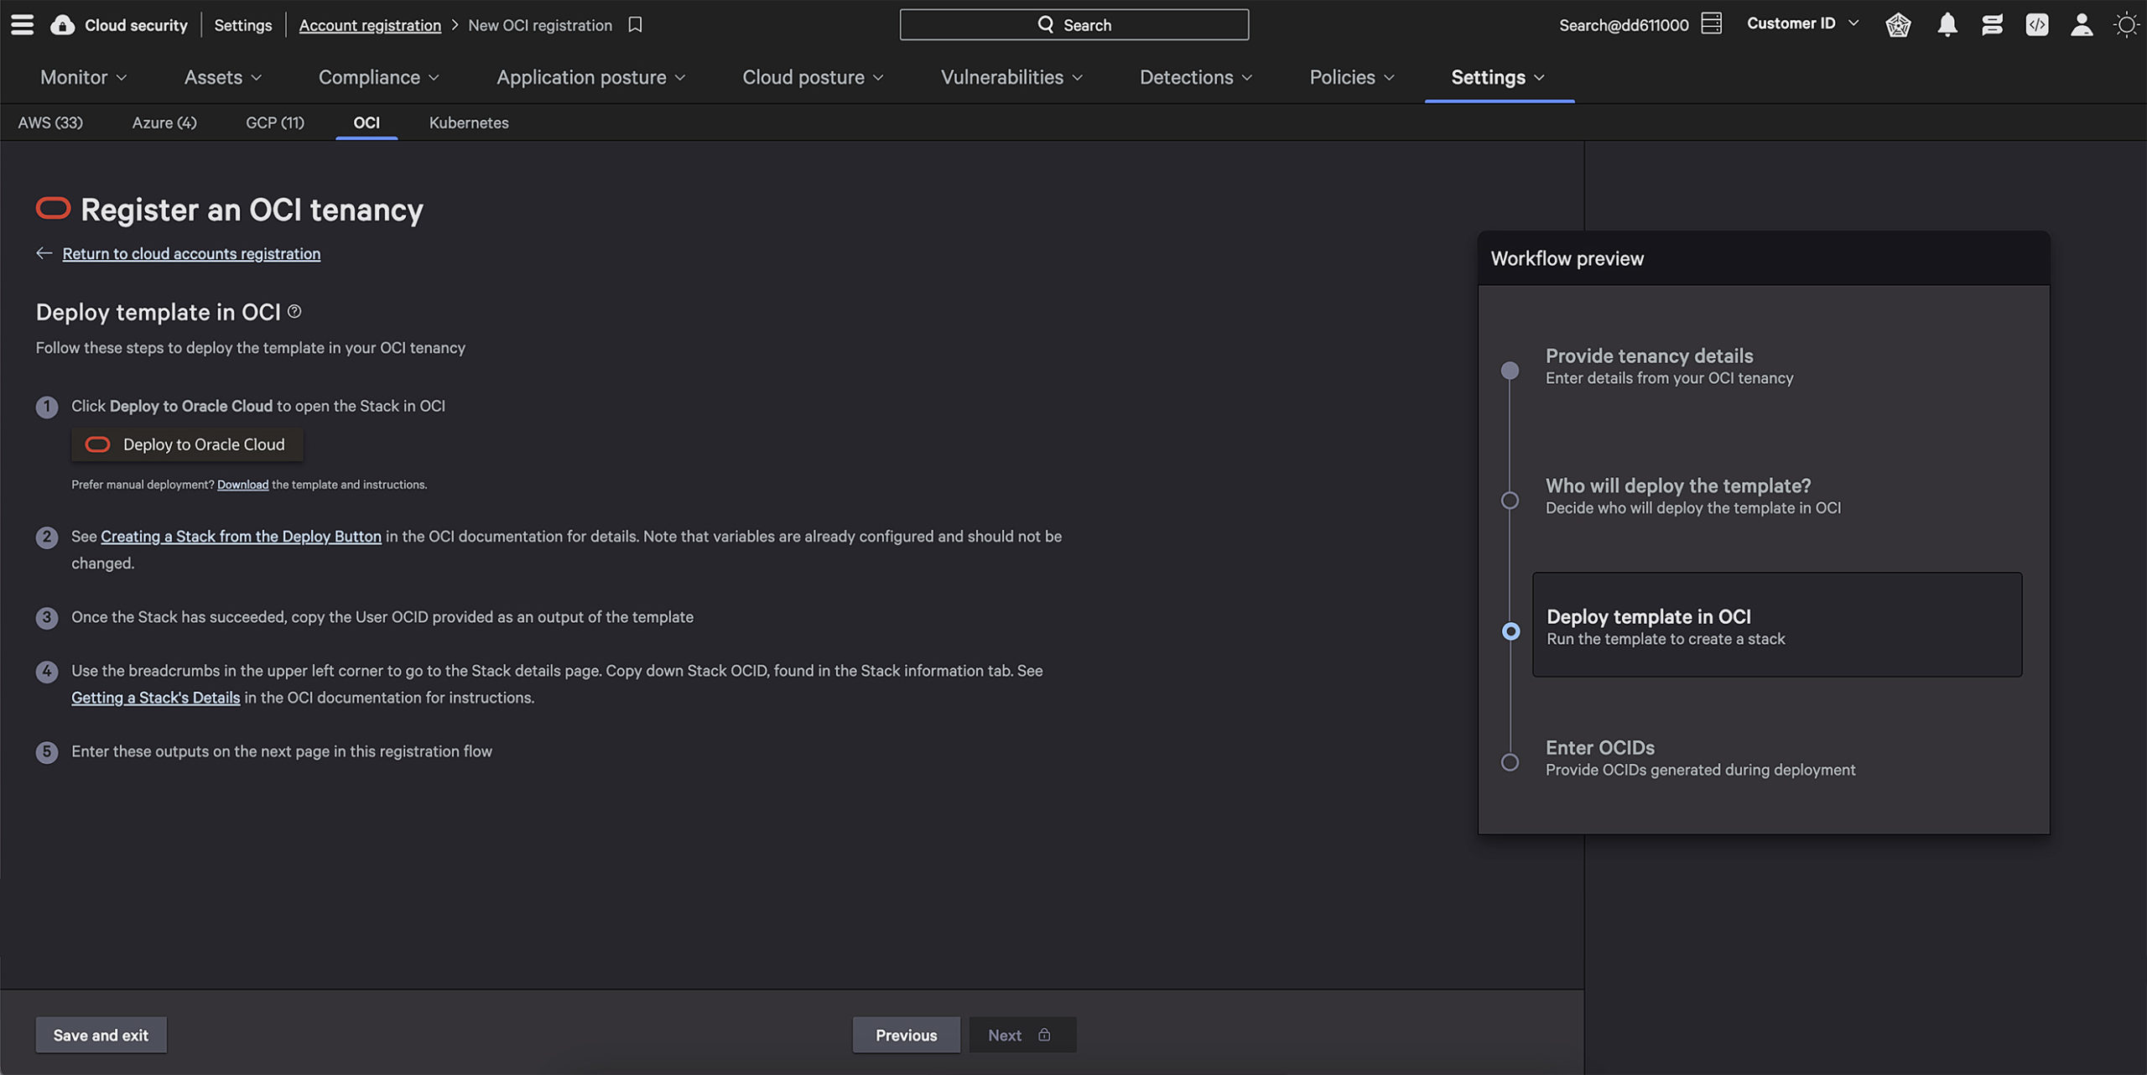Select the Provide tenancy details step marker
Image resolution: width=2147 pixels, height=1075 pixels.
click(x=1510, y=370)
